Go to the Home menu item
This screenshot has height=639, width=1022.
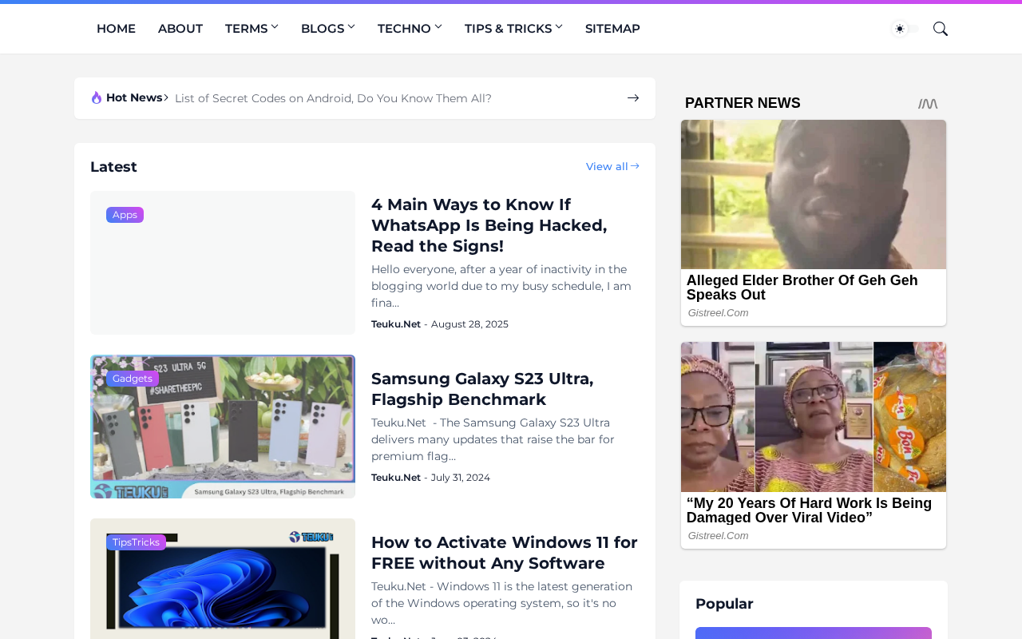coord(116,29)
